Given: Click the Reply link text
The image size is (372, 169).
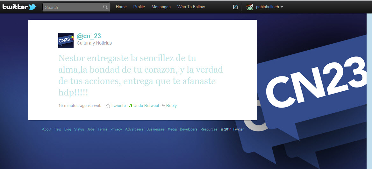Looking at the screenshot, I should 172,106.
